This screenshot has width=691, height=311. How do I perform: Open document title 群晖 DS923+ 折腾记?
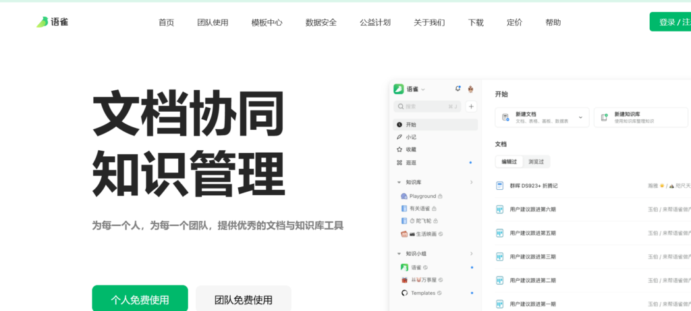(534, 186)
